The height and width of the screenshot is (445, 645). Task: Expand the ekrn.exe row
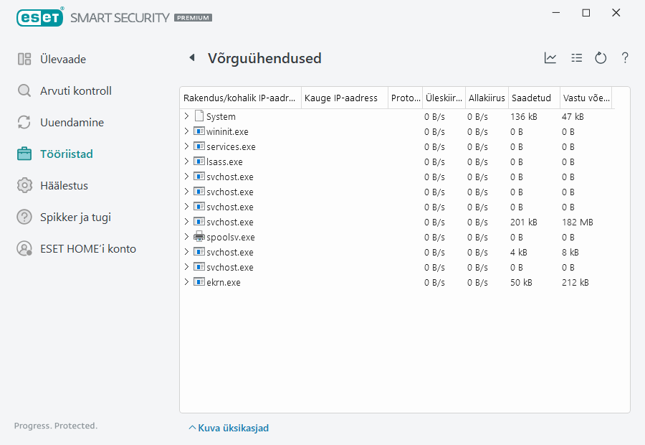[x=186, y=282]
